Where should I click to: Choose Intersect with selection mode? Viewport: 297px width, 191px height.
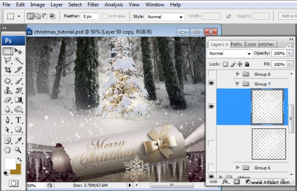(x=52, y=16)
